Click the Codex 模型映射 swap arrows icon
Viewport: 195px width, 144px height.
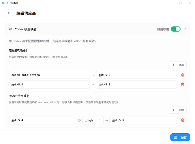click(10, 29)
